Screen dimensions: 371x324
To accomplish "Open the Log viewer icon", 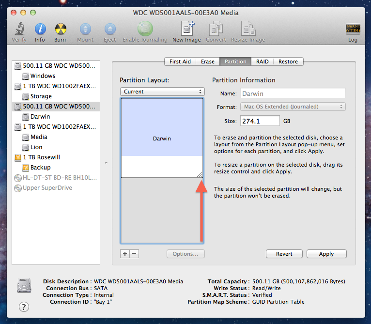I will [353, 29].
